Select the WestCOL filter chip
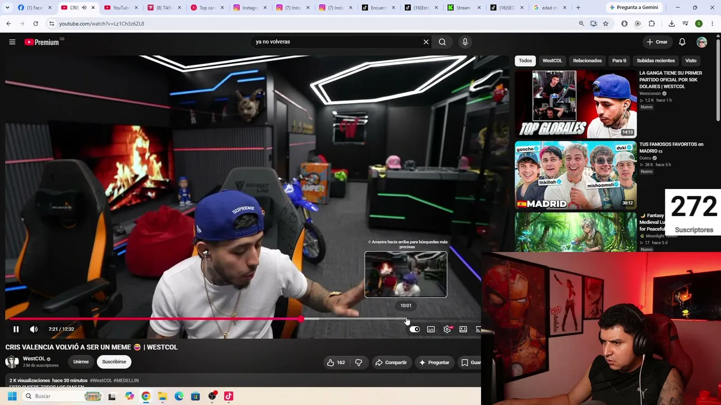The width and height of the screenshot is (721, 405). (552, 61)
